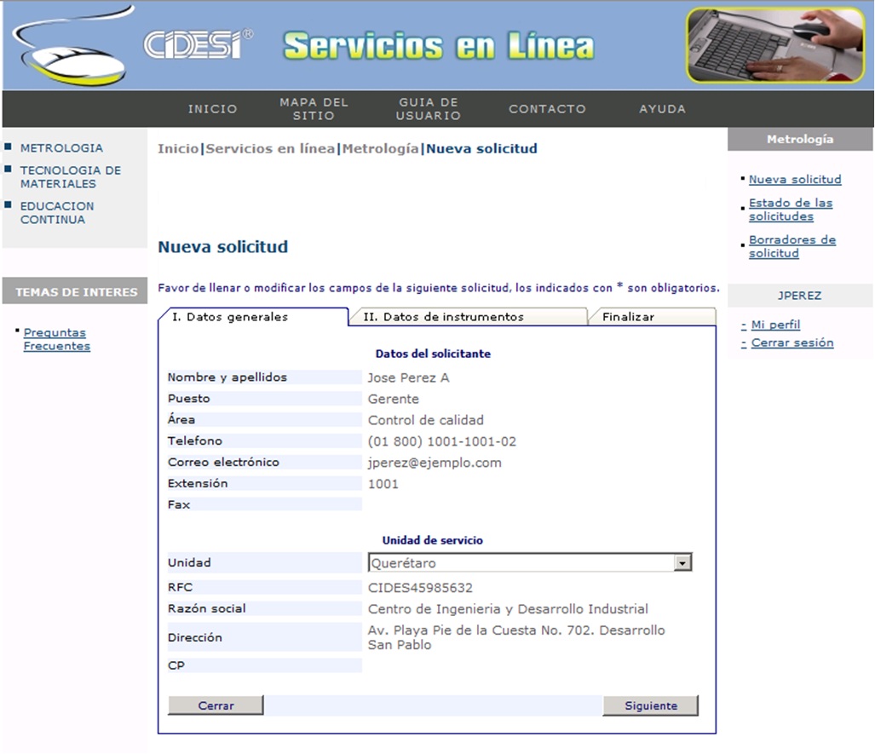Click the CIDESI logo in header
Image resolution: width=875 pixels, height=754 pixels.
point(198,45)
